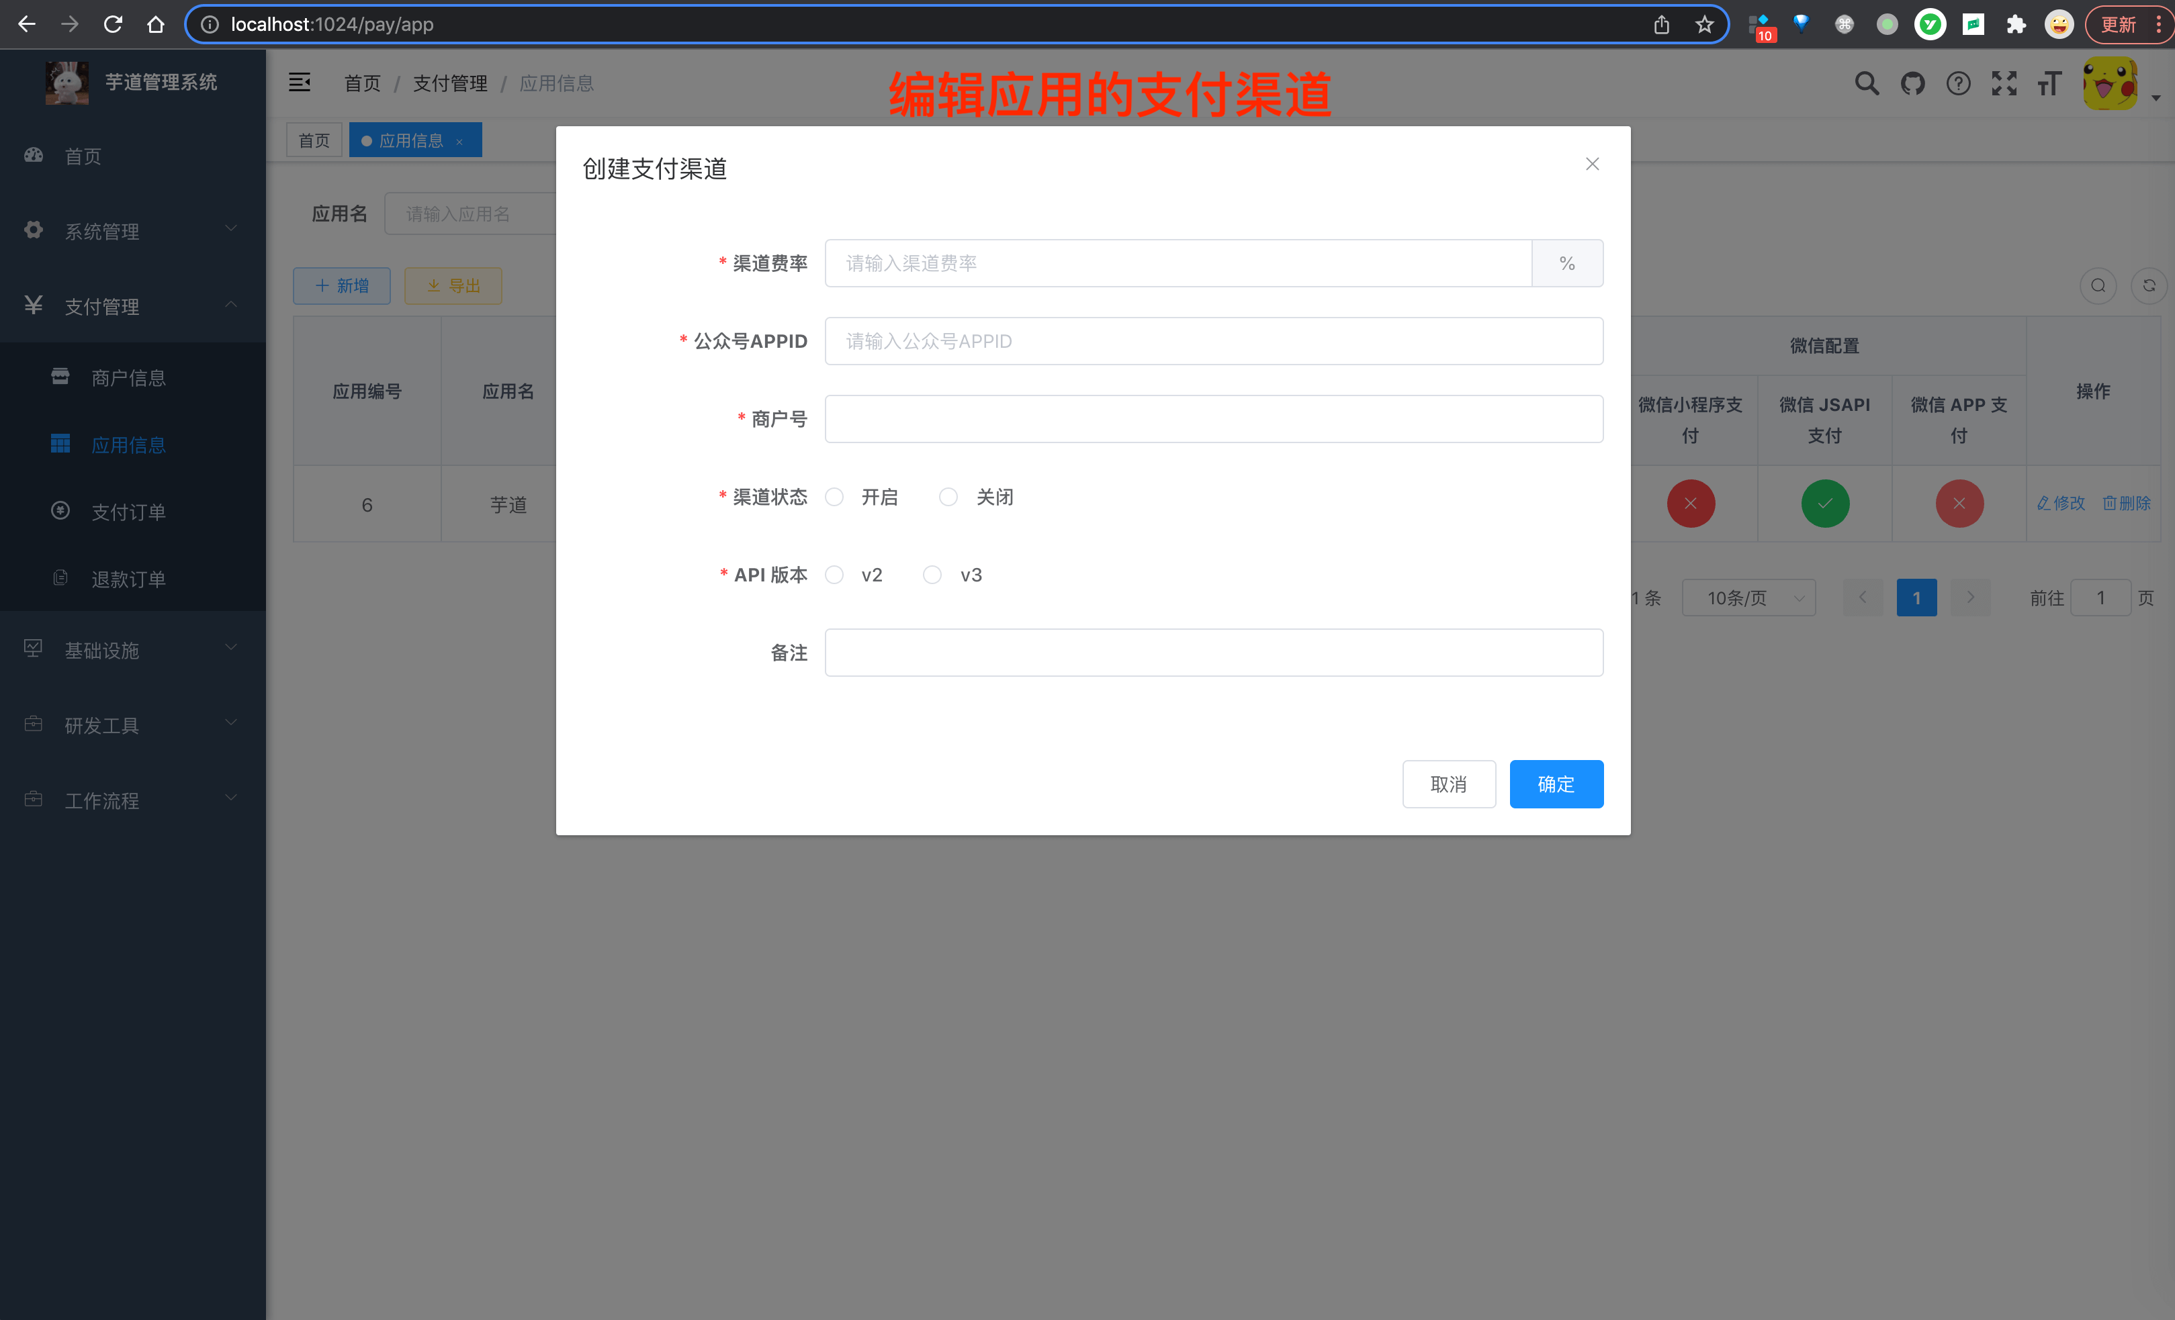The height and width of the screenshot is (1320, 2175).
Task: Select 支付订单 in the sidebar
Action: pos(130,512)
